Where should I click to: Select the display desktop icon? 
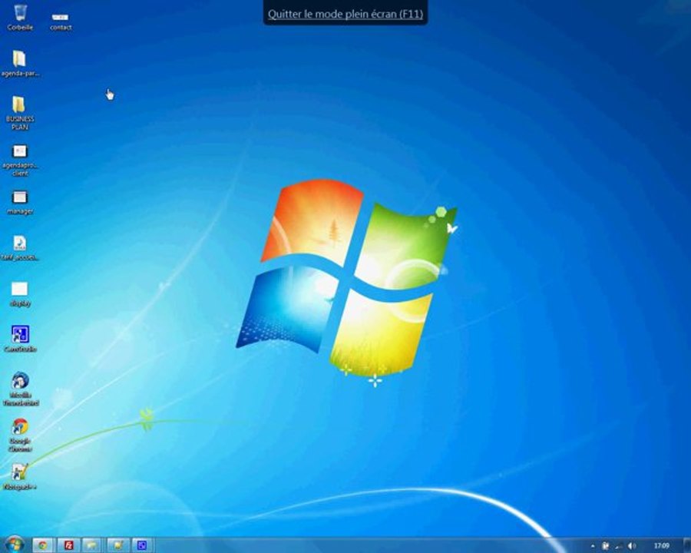(20, 294)
